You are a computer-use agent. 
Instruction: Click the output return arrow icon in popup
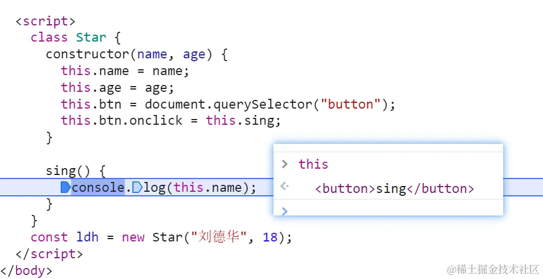coord(285,187)
